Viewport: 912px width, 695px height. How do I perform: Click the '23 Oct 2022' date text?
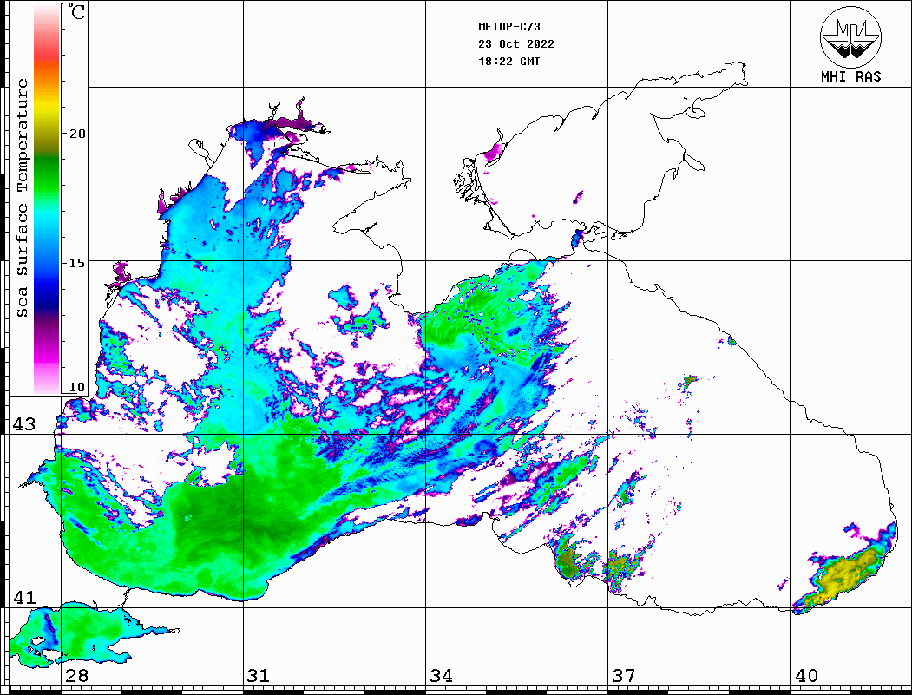point(516,44)
